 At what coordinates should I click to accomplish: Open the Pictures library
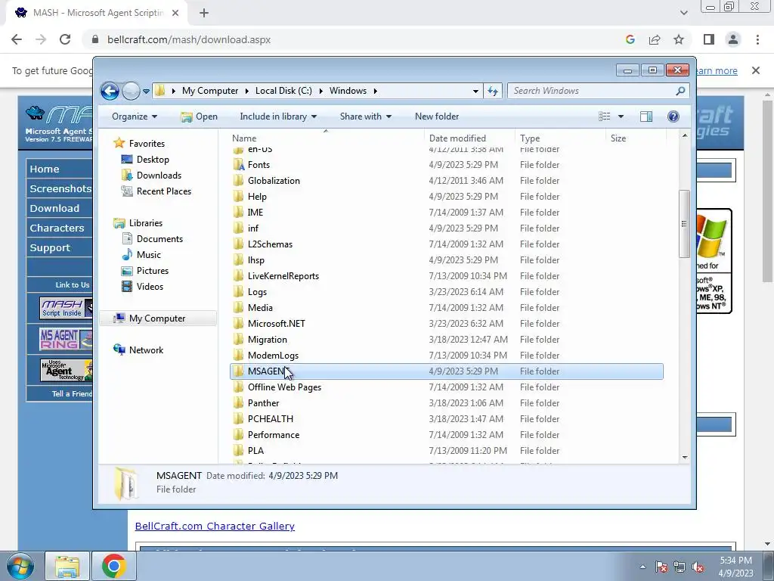click(x=152, y=271)
